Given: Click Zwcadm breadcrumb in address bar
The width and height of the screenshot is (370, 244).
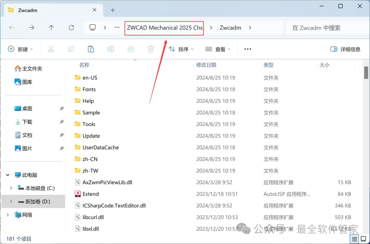Looking at the screenshot, I should click(x=230, y=28).
